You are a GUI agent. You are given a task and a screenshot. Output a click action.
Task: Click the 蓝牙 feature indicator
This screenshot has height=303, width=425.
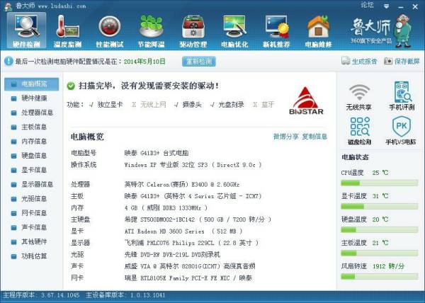tap(263, 105)
